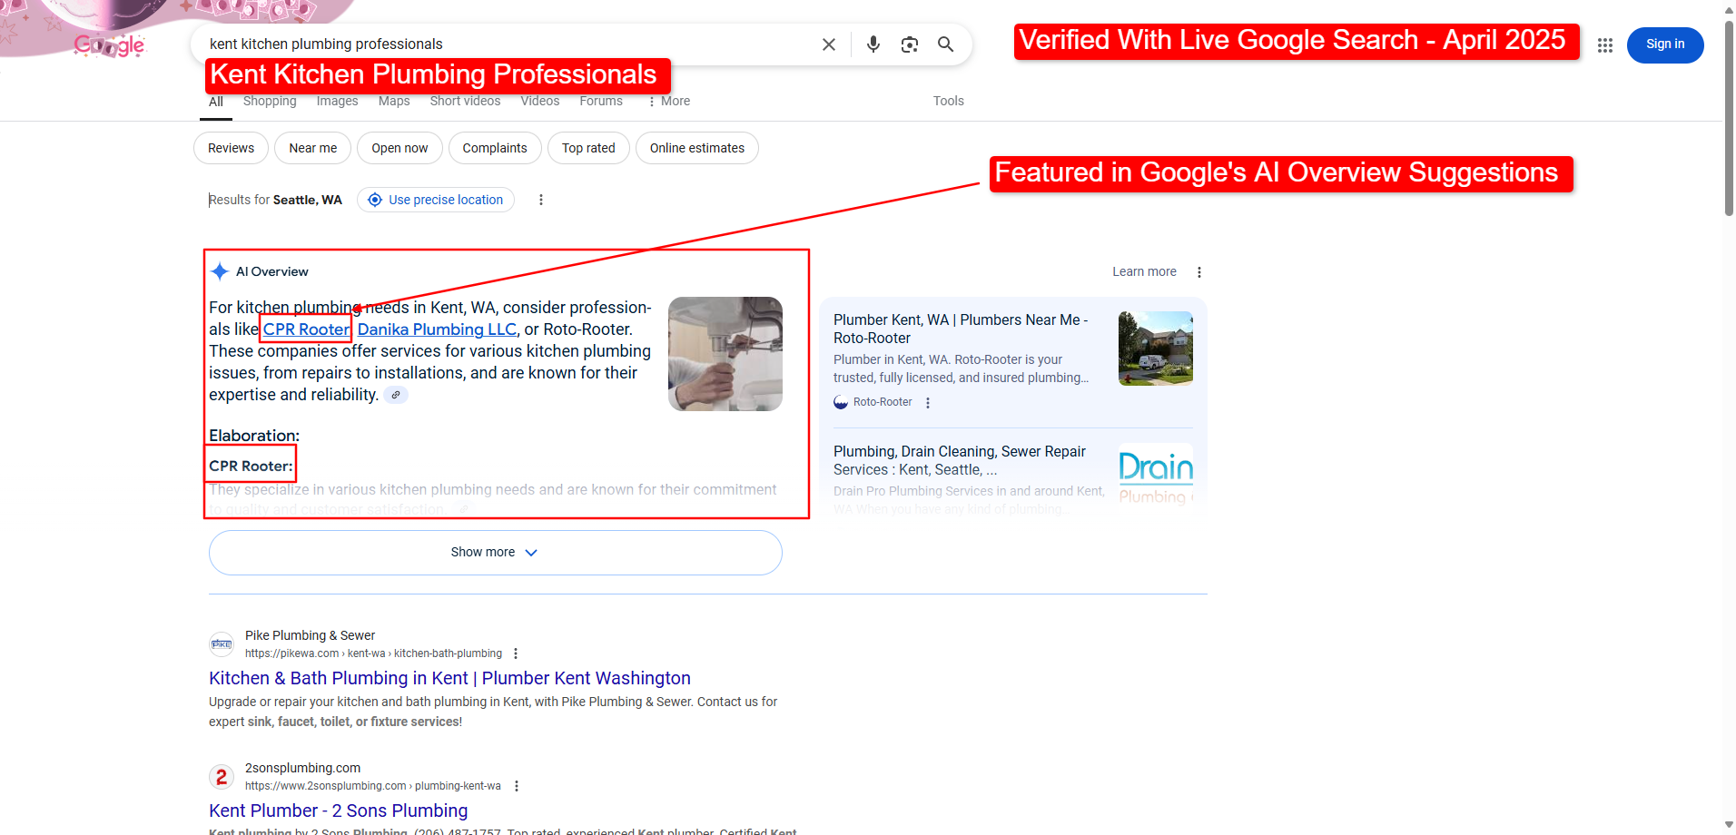1736x835 pixels.
Task: Open 2sonsplumbing result options menu
Action: [x=517, y=786]
